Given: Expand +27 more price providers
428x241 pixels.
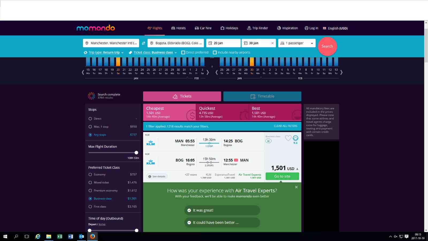Looking at the screenshot, I should (x=191, y=175).
